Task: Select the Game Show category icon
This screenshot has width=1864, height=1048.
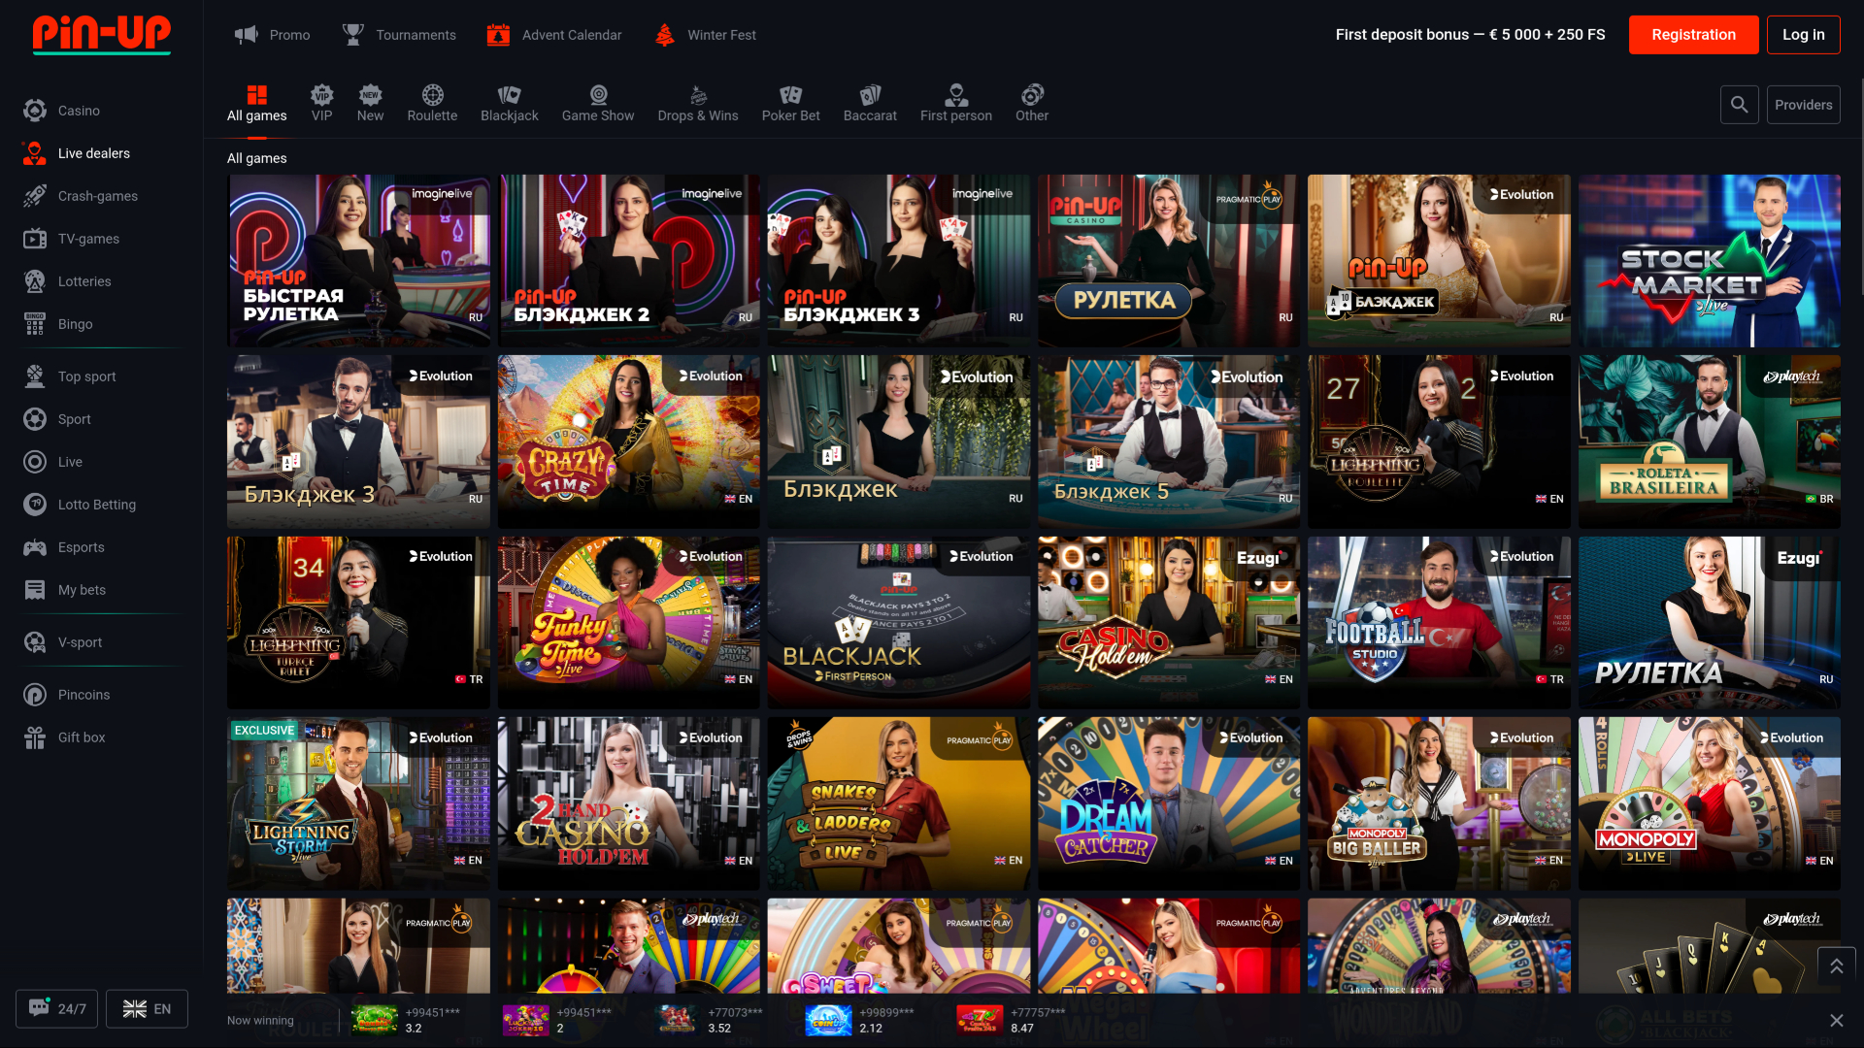Action: coord(597,96)
